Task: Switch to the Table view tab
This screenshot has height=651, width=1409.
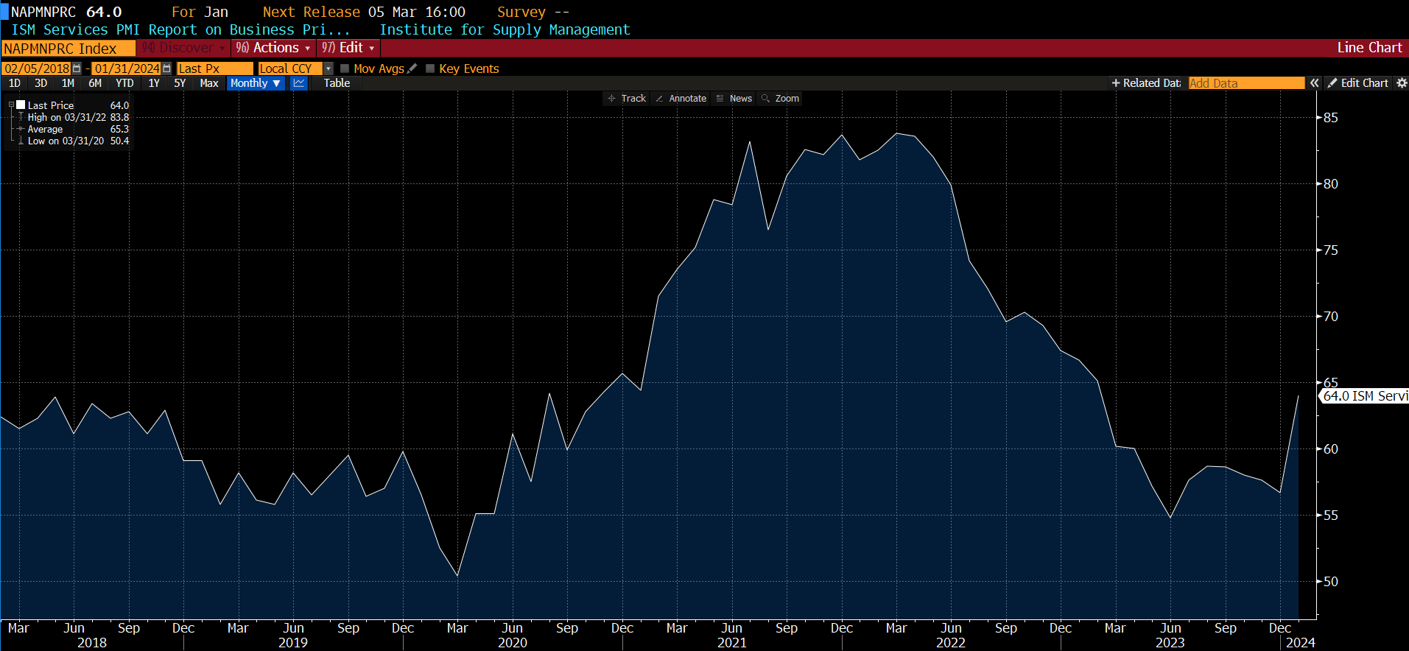Action: tap(337, 83)
